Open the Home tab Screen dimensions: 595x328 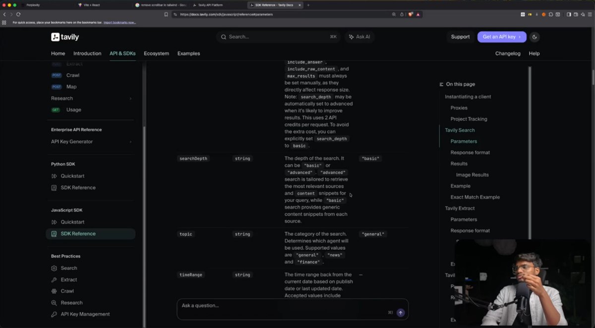[x=58, y=54]
